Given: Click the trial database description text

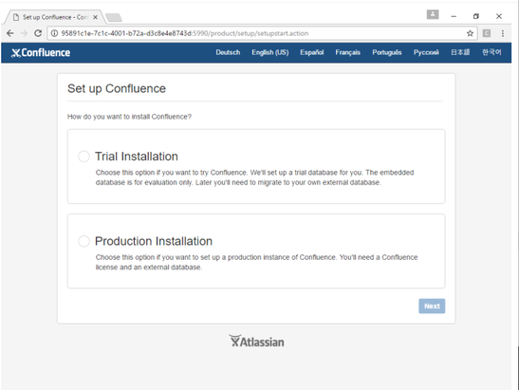Looking at the screenshot, I should (x=254, y=177).
